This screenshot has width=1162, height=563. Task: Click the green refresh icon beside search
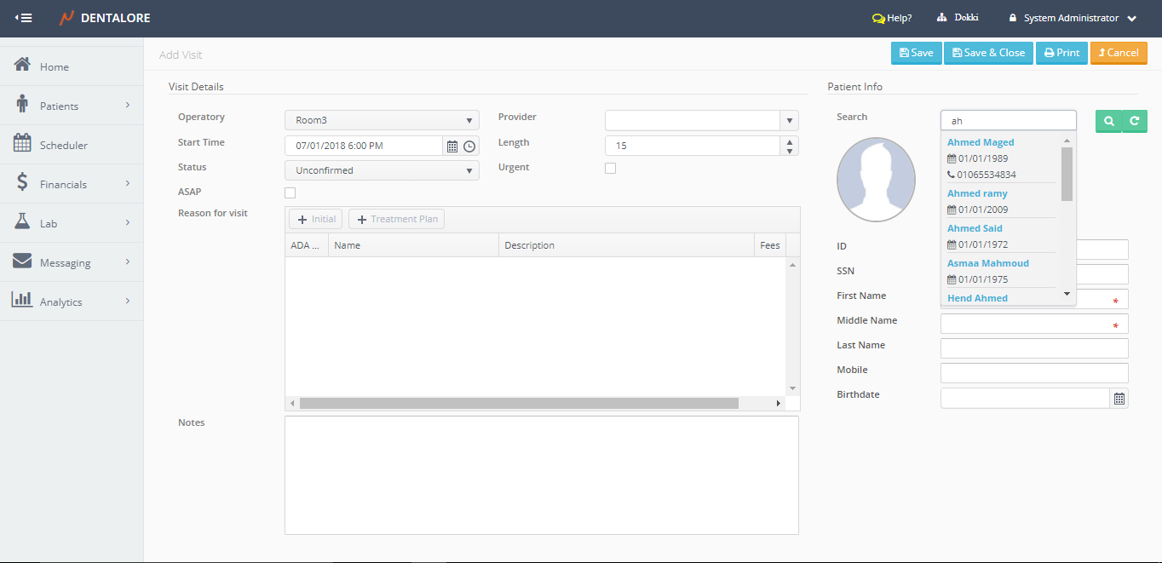click(x=1135, y=122)
